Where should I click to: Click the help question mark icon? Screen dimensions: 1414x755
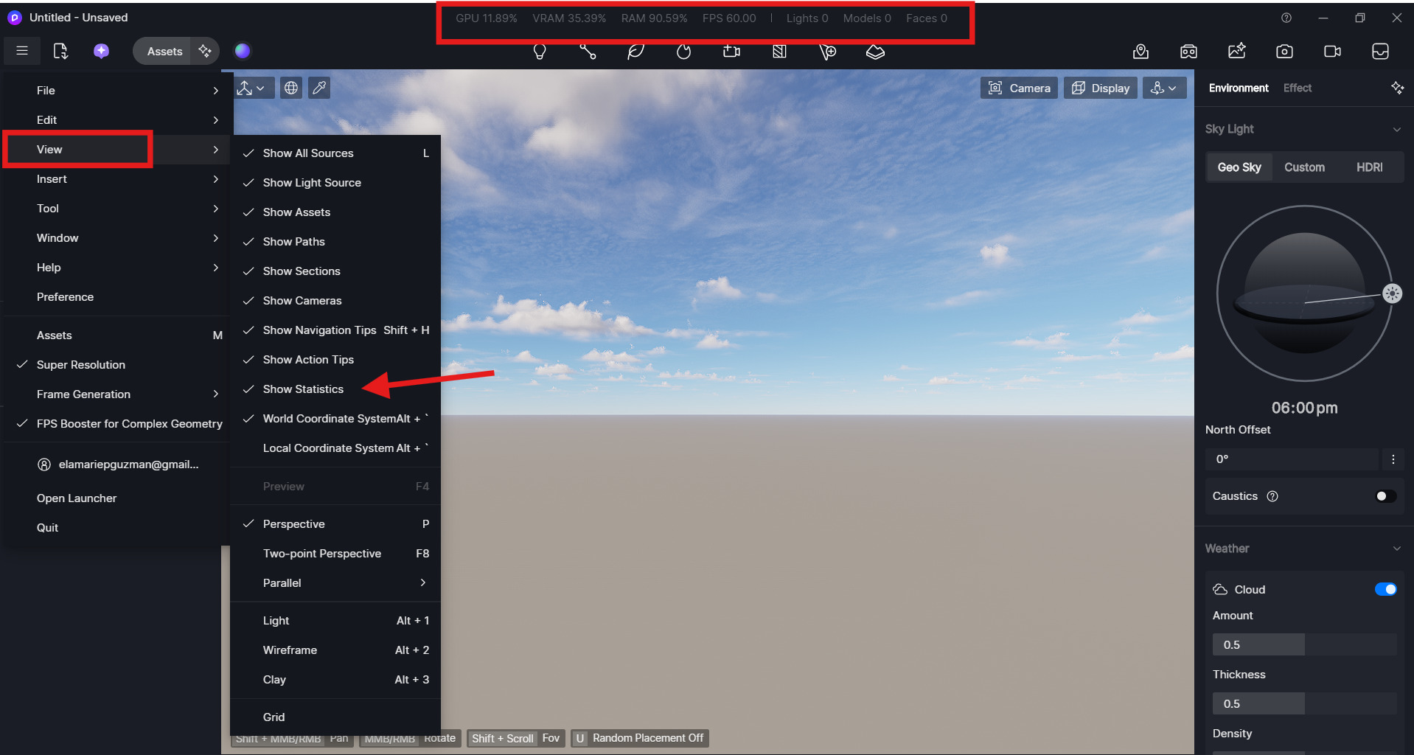(1286, 18)
